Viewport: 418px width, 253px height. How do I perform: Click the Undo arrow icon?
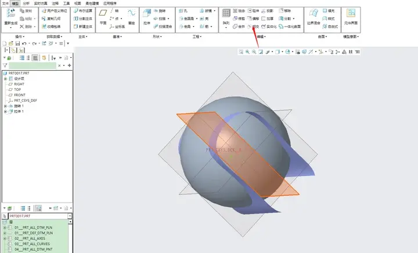tap(24, 43)
